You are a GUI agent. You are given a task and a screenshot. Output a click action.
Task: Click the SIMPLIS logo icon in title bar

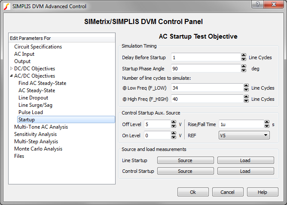6,6
